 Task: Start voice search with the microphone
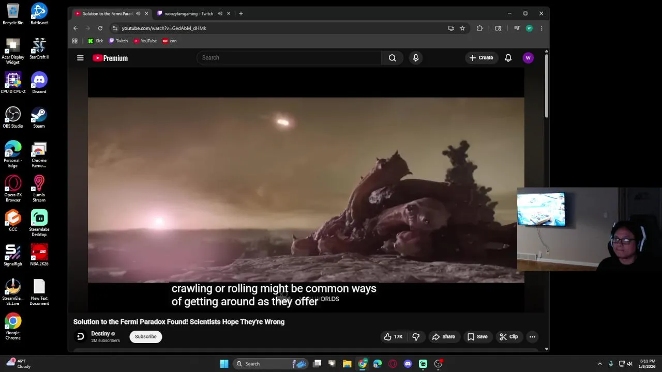coord(415,58)
